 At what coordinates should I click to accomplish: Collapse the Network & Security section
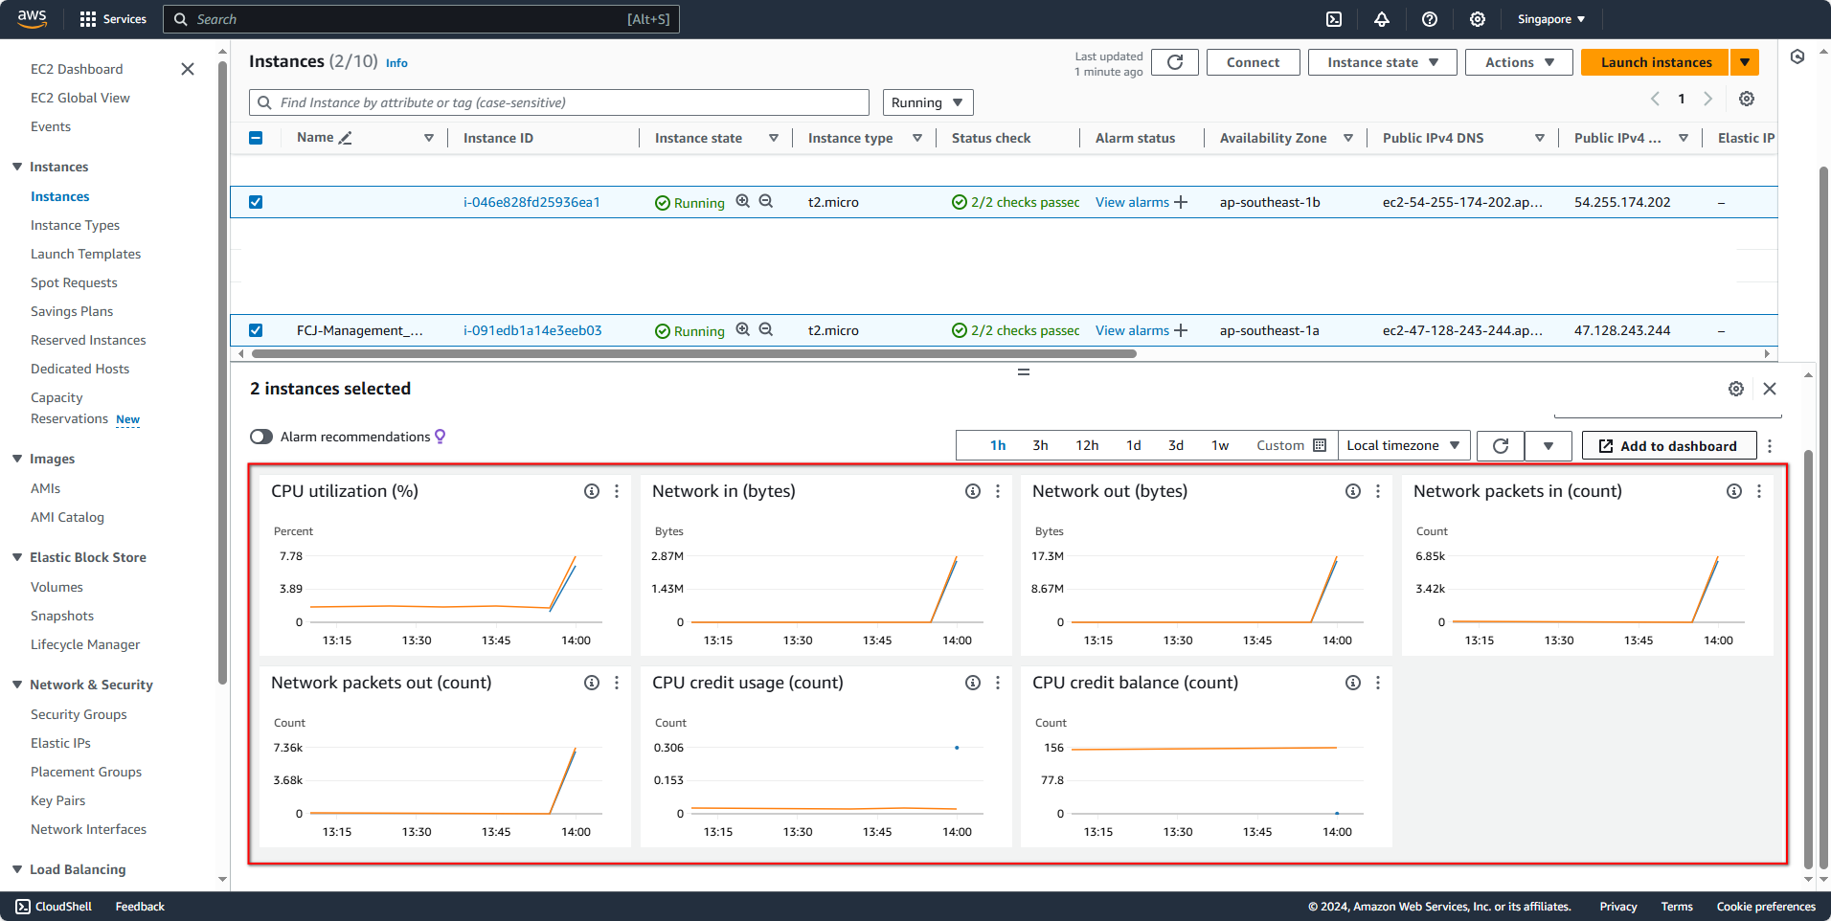pyautogui.click(x=17, y=685)
